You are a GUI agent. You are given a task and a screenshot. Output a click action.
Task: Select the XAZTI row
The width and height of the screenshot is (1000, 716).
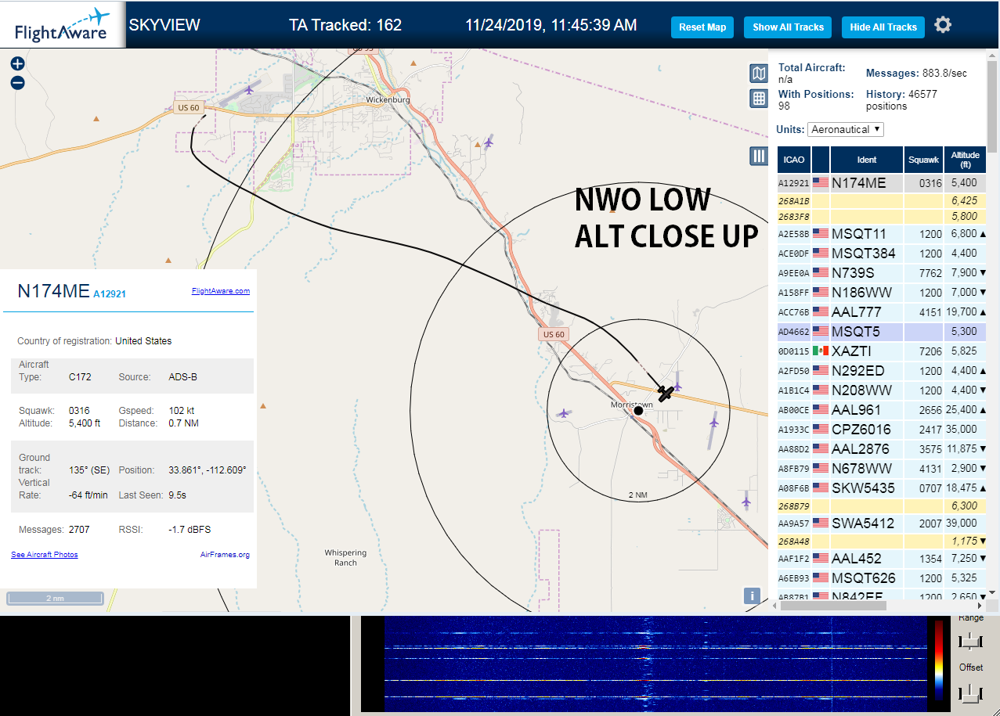coord(882,351)
